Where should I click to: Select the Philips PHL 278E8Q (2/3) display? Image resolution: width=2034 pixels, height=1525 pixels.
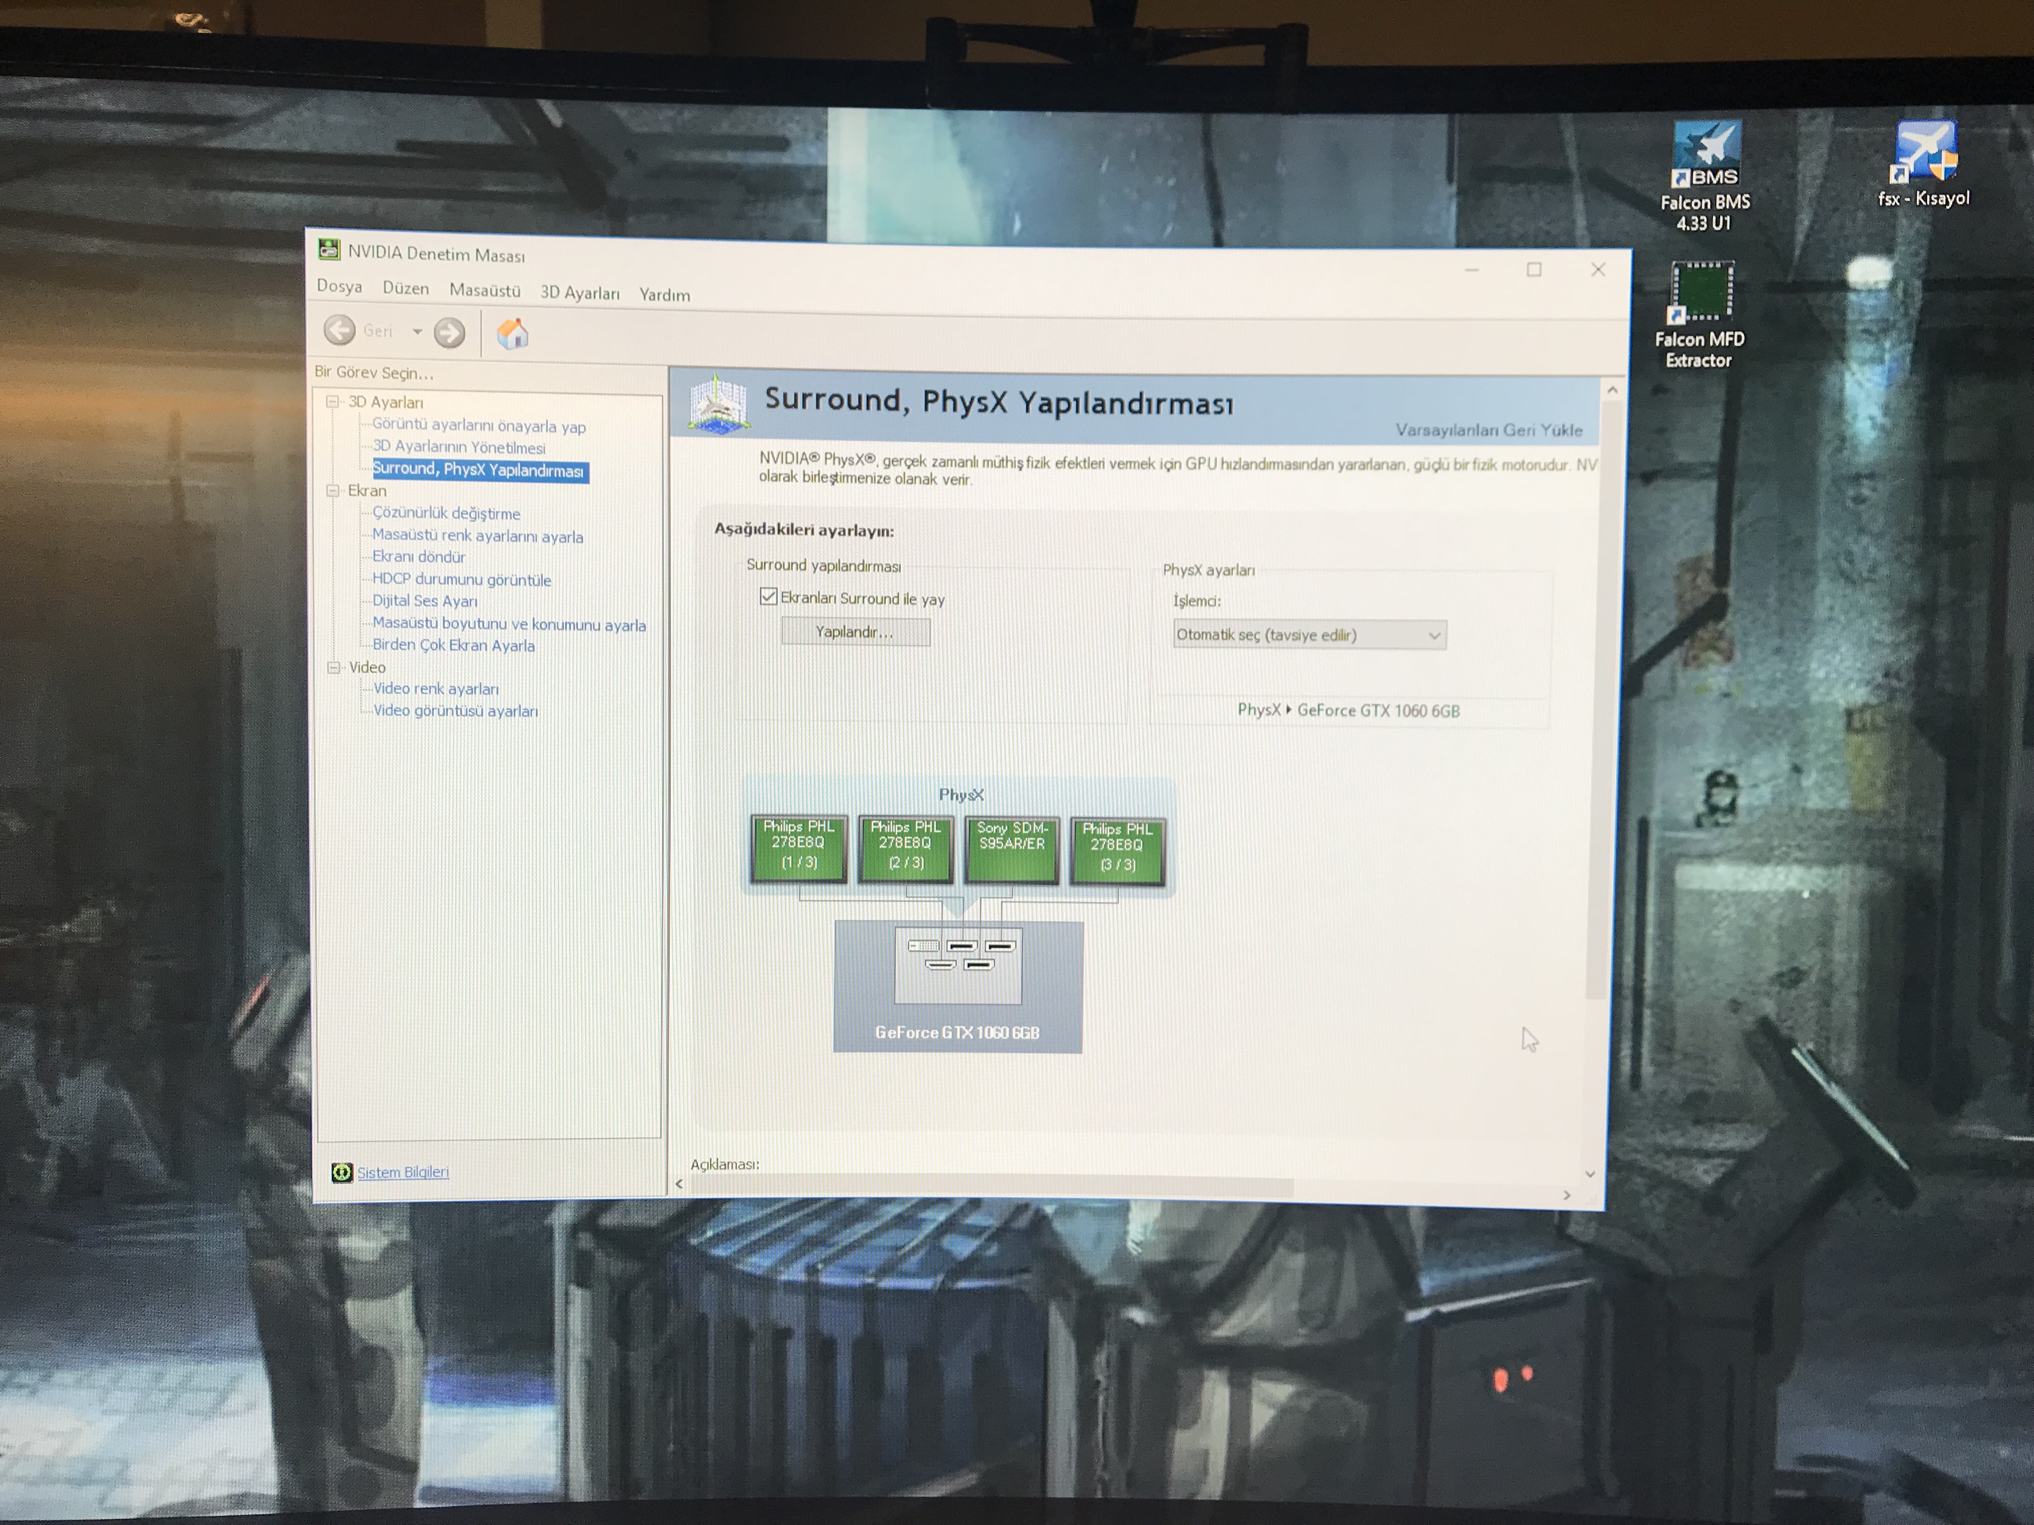point(906,849)
